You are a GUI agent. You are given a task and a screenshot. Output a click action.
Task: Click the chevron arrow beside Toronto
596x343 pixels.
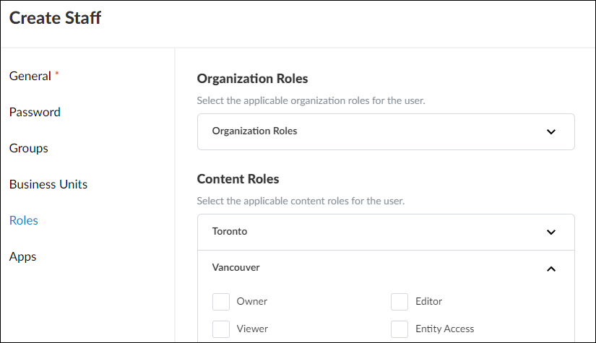click(551, 233)
